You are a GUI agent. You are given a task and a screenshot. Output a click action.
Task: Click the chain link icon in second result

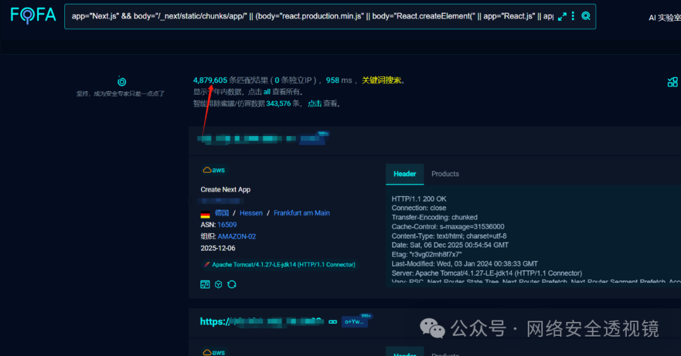pos(333,322)
